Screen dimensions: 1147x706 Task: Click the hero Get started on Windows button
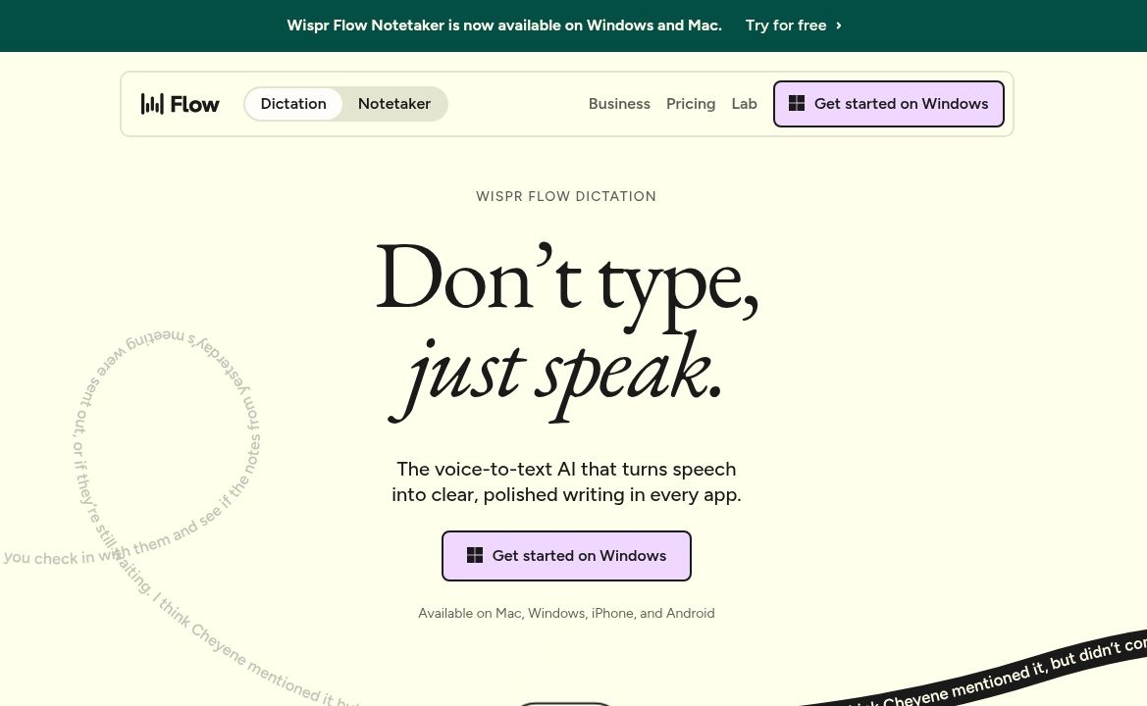(566, 556)
